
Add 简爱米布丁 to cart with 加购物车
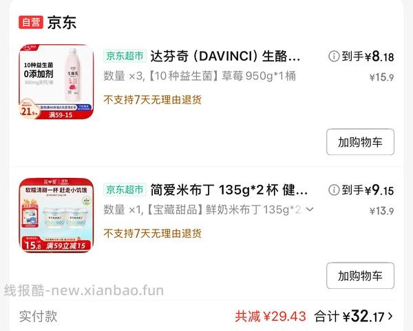point(360,276)
